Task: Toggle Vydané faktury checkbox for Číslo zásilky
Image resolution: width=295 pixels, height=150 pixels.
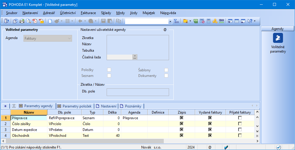Action: pyautogui.click(x=210, y=124)
